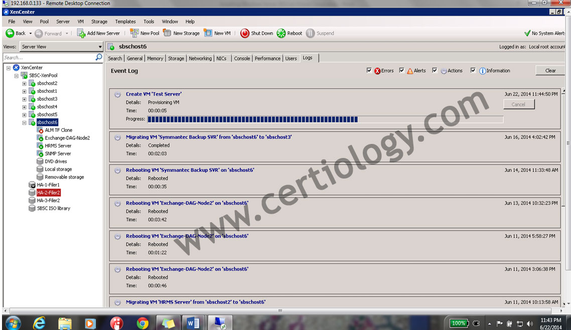Image resolution: width=571 pixels, height=330 pixels.
Task: Select the SBSC ISO library icon
Action: [x=32, y=209]
